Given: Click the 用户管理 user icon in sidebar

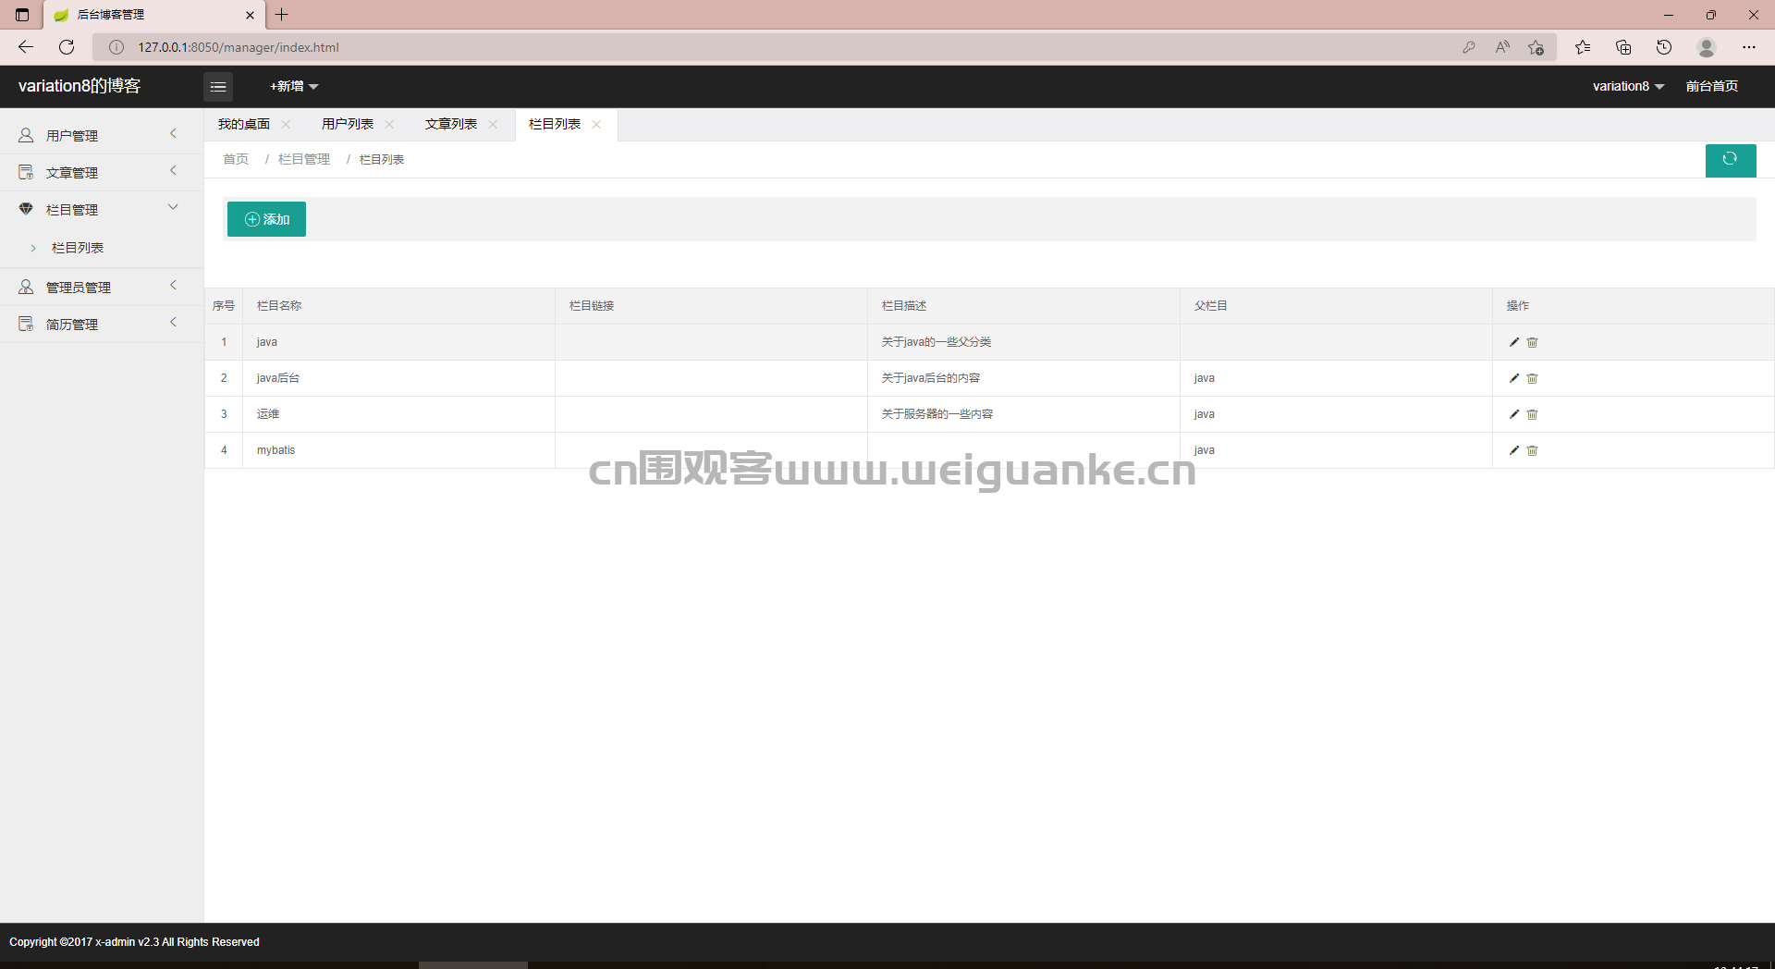Looking at the screenshot, I should tap(26, 135).
